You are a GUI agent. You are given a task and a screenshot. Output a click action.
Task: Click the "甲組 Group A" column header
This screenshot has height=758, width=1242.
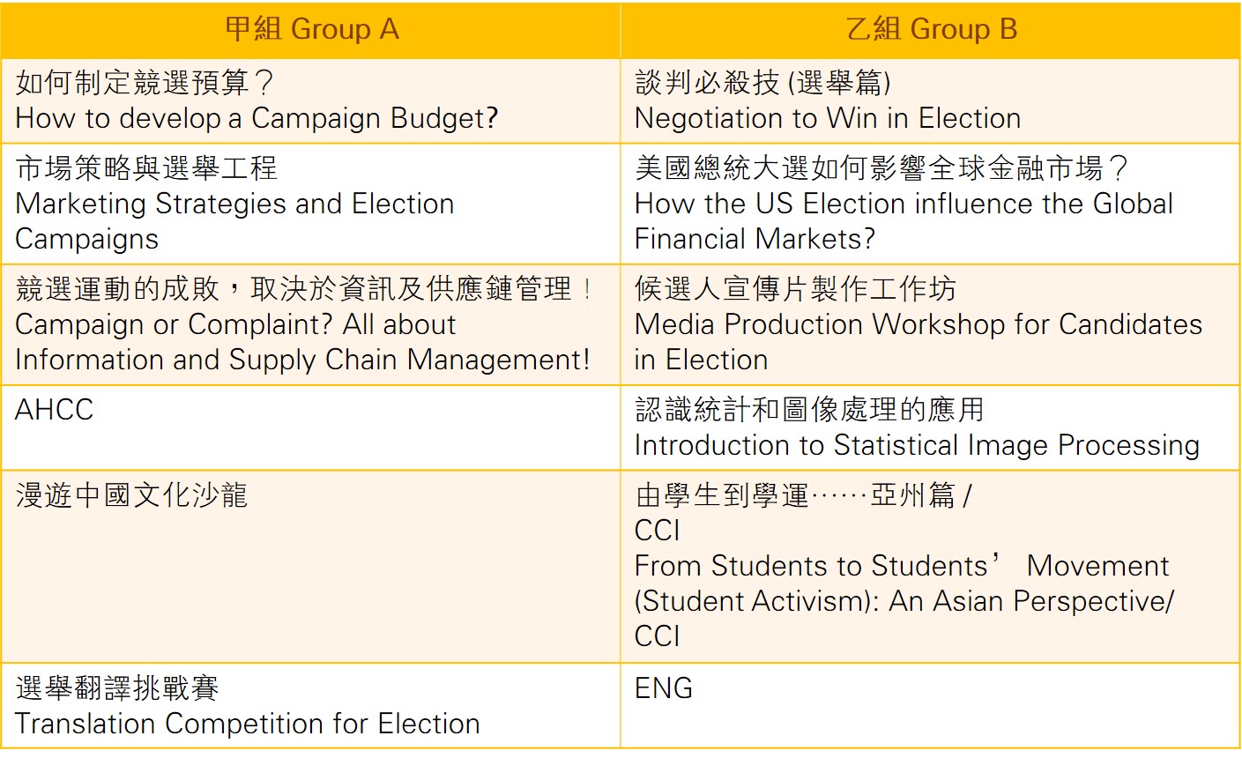pos(312,29)
